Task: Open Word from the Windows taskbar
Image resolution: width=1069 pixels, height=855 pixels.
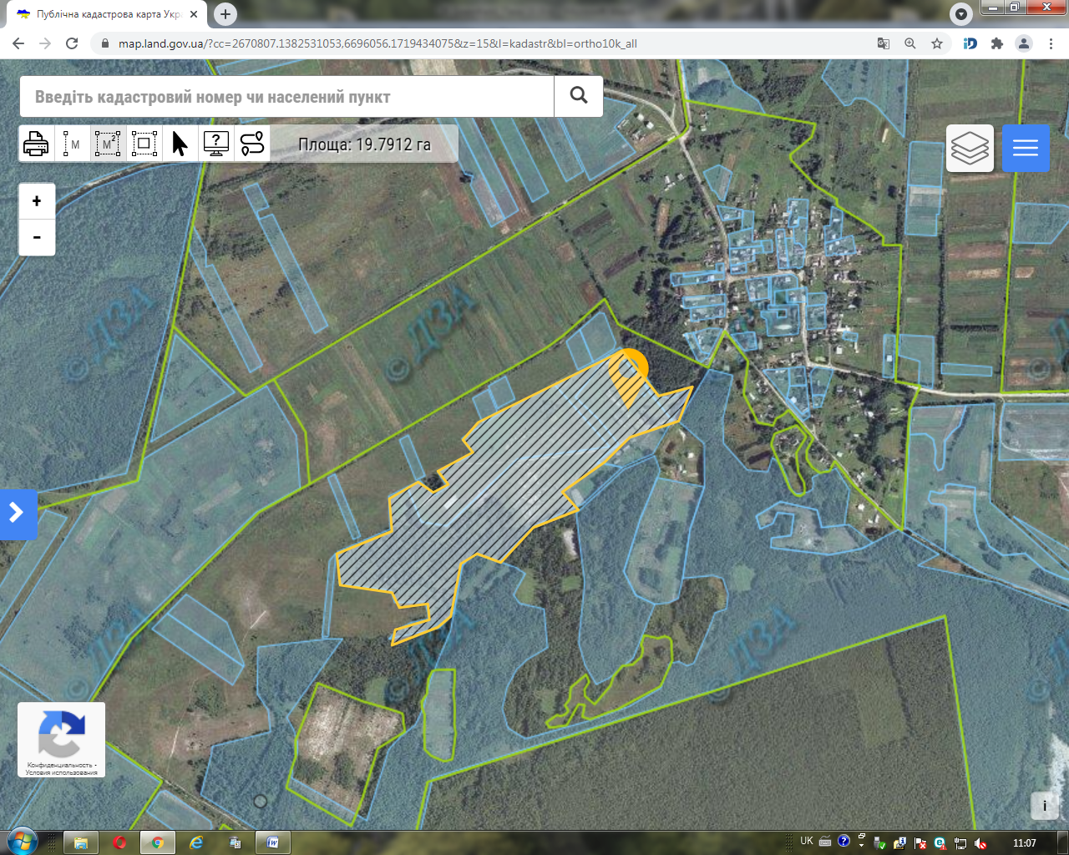Action: [273, 842]
